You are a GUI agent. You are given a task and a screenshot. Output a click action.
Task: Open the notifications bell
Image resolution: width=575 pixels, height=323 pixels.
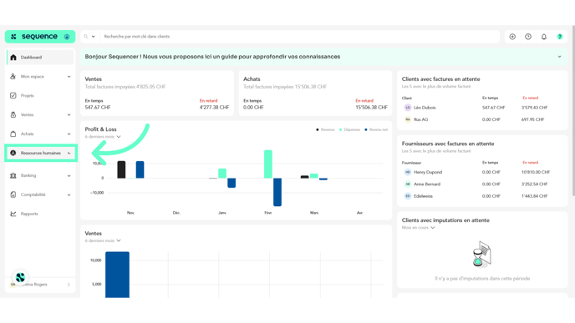(544, 37)
